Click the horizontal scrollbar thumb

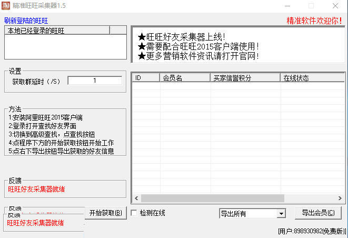213,199
